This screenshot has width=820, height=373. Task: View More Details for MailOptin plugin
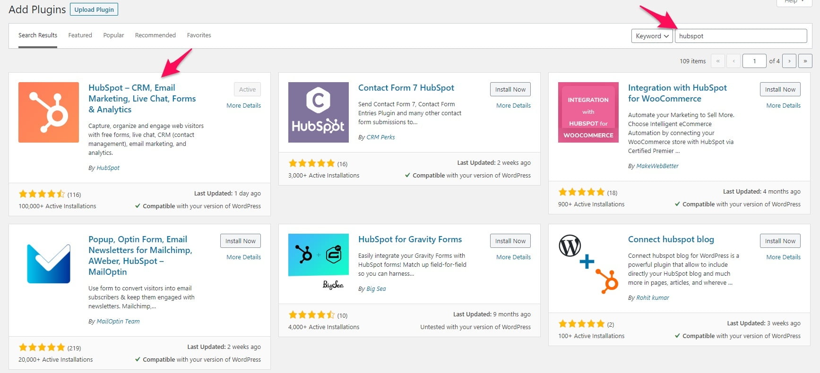tap(243, 257)
